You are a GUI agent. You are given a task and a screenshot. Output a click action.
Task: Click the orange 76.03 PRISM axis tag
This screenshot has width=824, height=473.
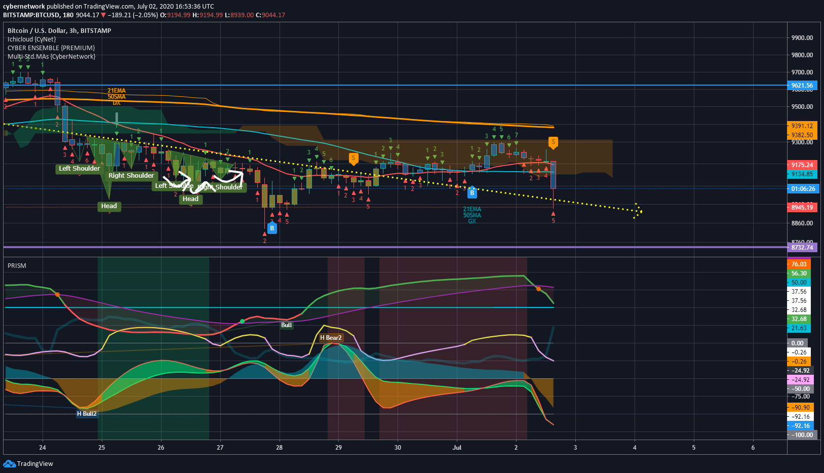[x=799, y=264]
